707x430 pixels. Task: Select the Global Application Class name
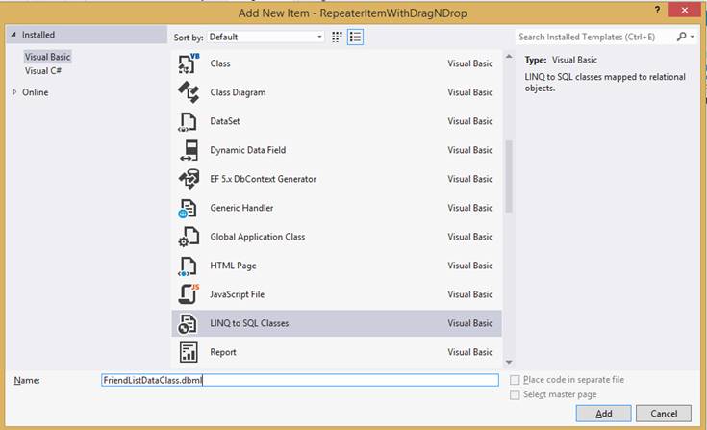[x=257, y=237]
